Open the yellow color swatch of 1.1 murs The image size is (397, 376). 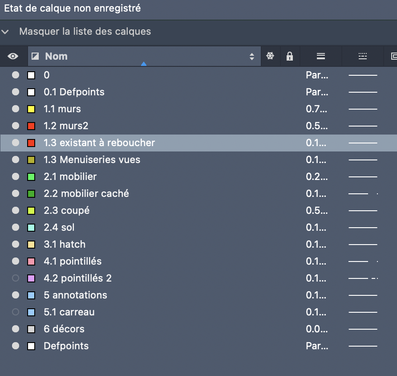click(x=31, y=109)
